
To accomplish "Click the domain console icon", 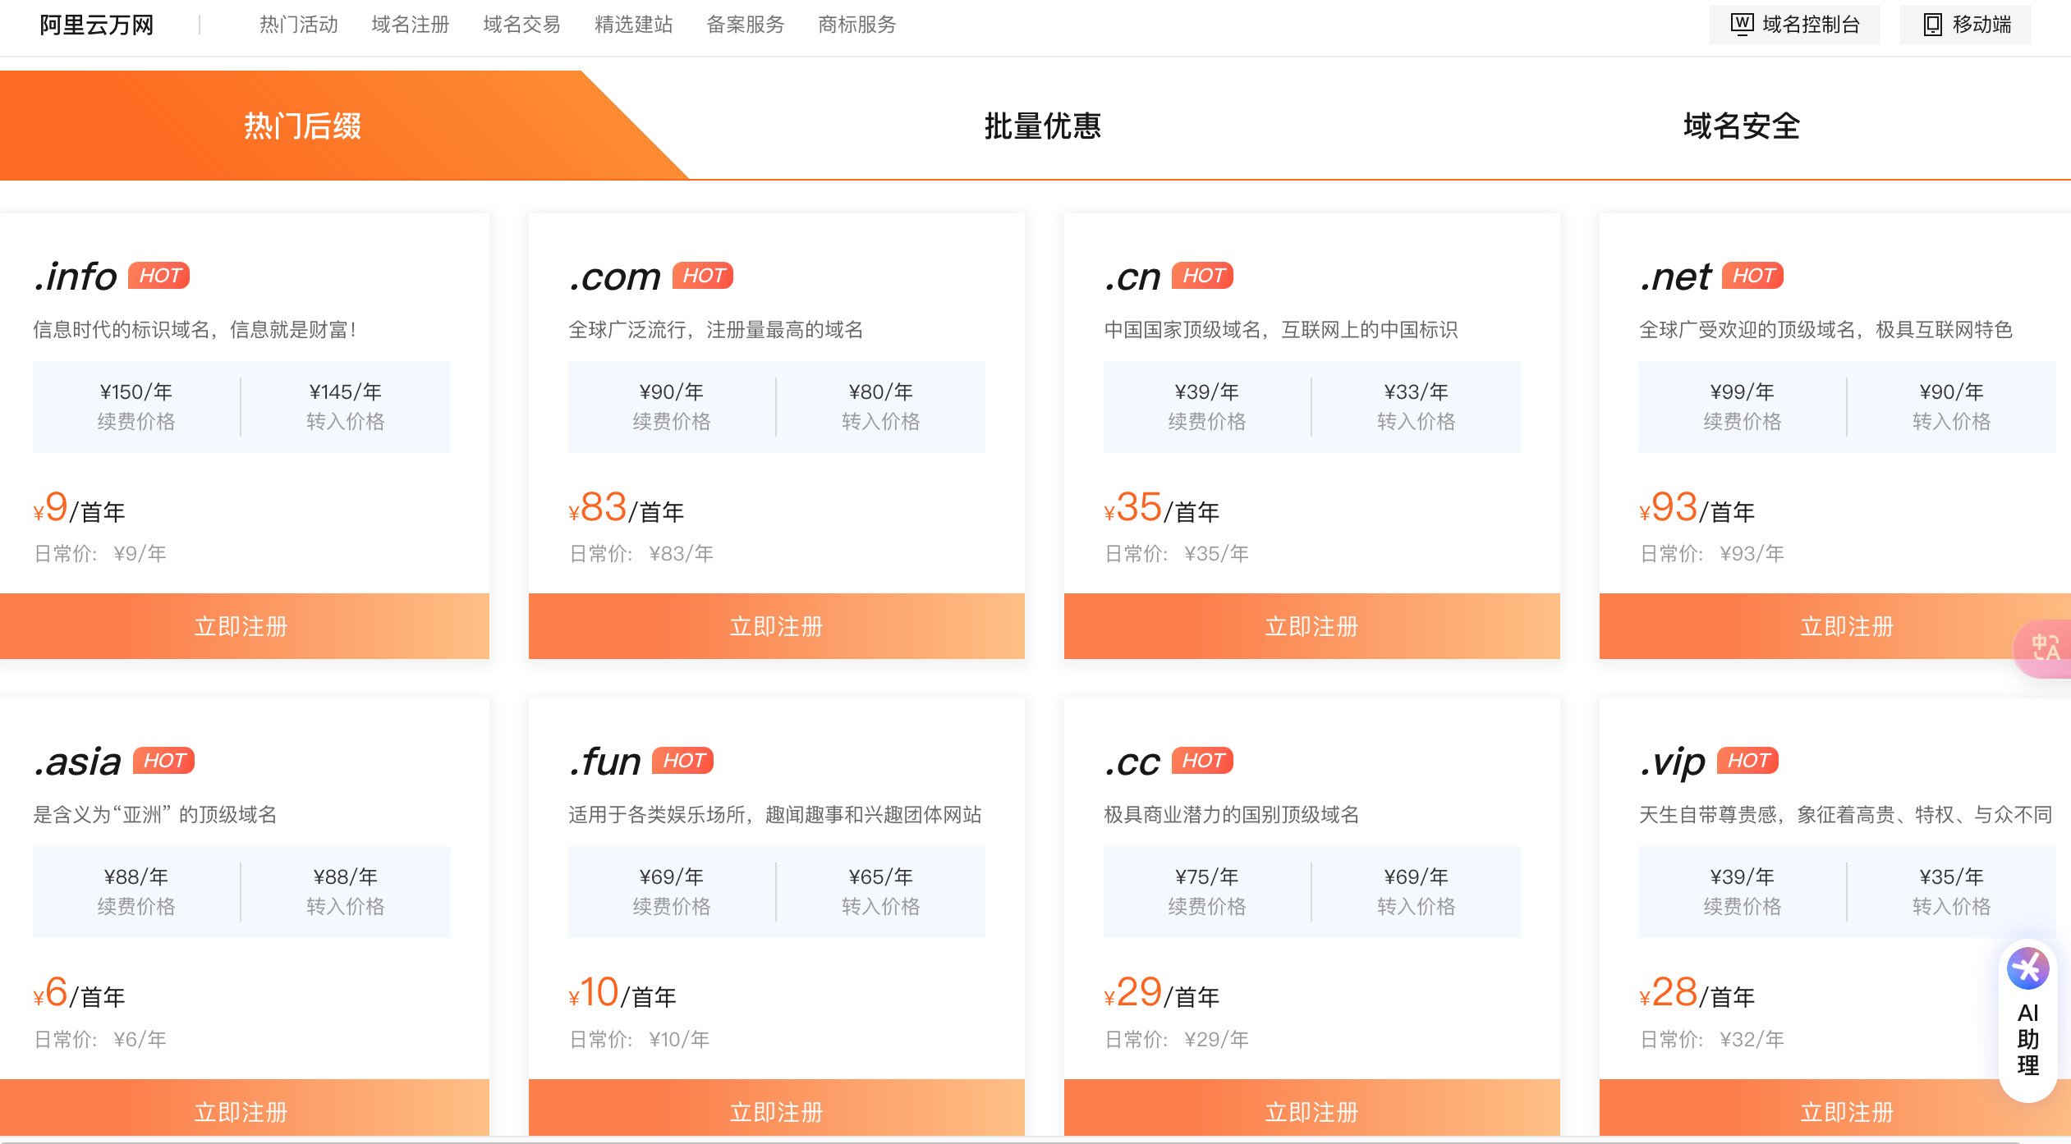I will (1742, 25).
